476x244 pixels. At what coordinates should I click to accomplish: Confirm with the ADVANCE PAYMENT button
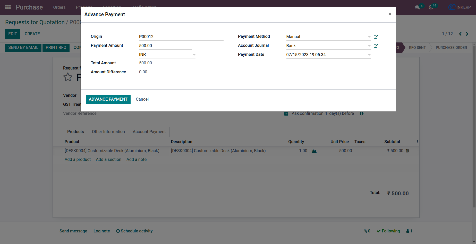(x=108, y=99)
